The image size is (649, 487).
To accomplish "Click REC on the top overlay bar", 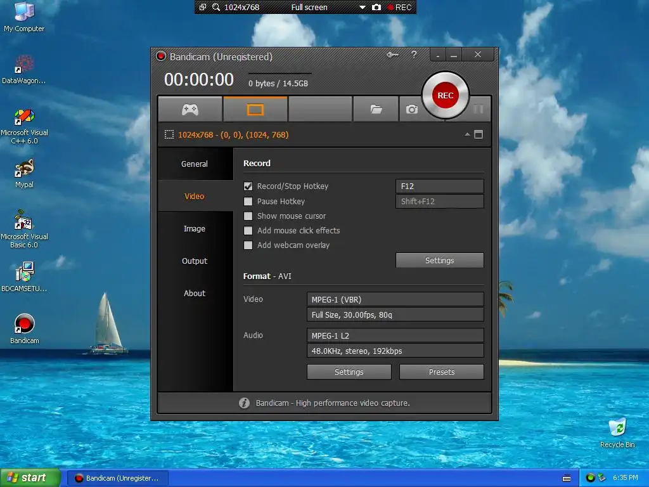I will pos(399,7).
